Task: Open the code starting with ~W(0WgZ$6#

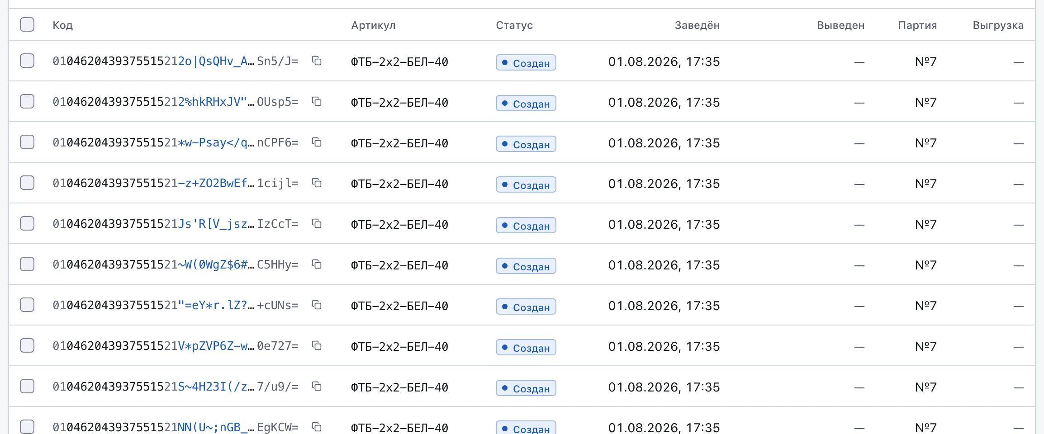Action: pyautogui.click(x=176, y=264)
